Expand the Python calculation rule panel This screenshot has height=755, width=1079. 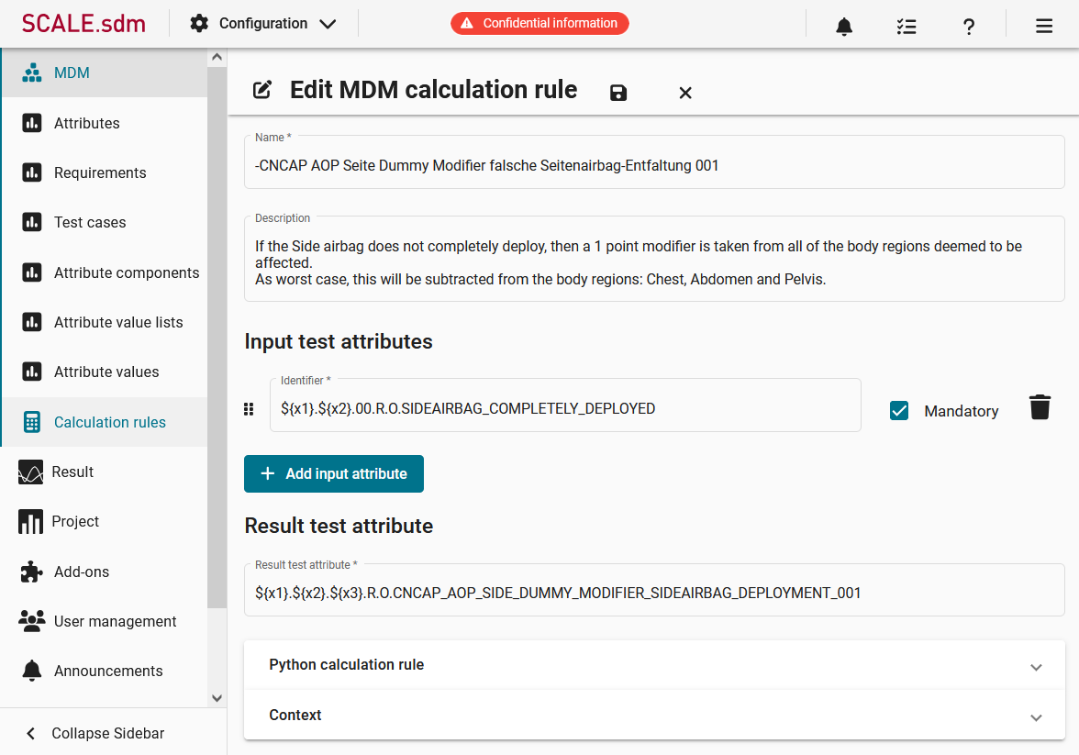pyautogui.click(x=654, y=665)
